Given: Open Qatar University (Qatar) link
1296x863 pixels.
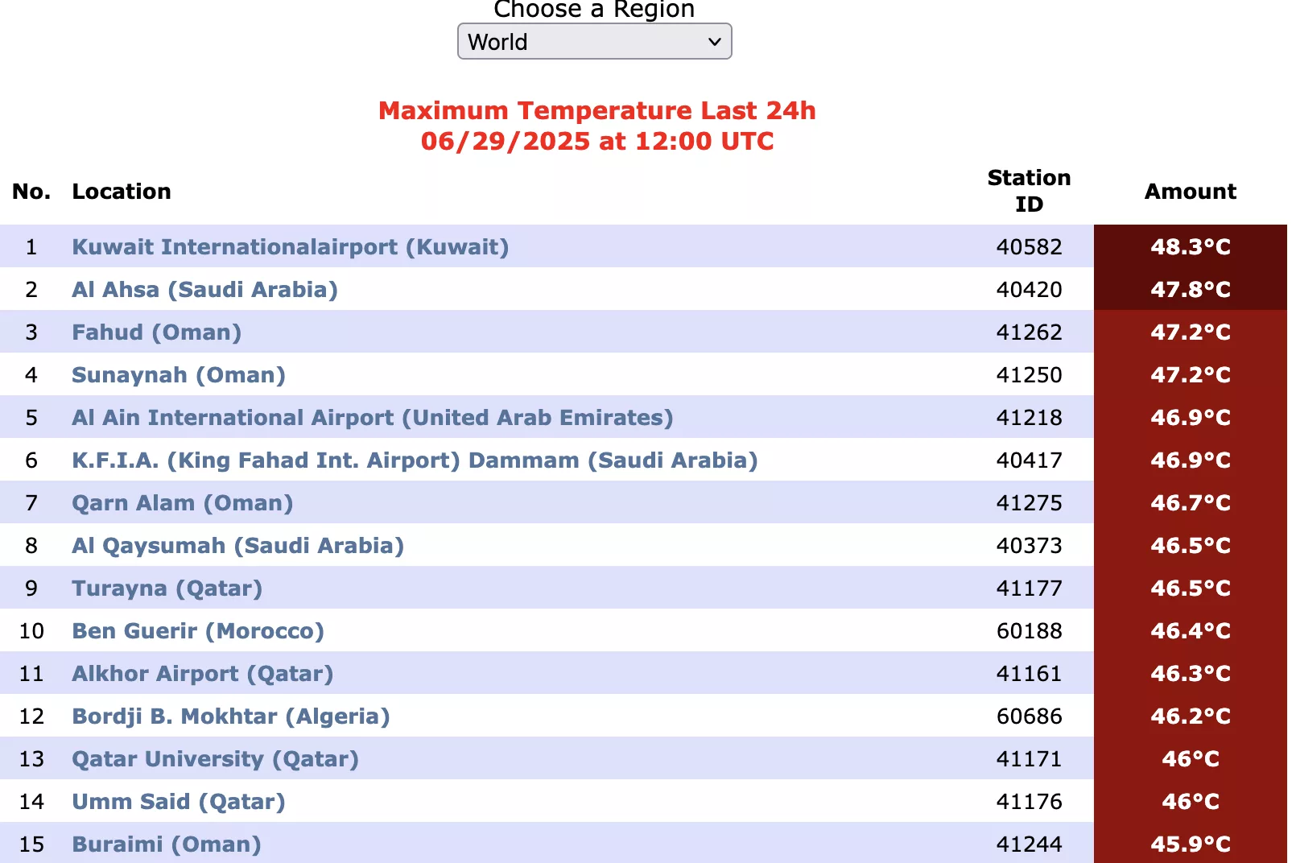Looking at the screenshot, I should [x=216, y=758].
